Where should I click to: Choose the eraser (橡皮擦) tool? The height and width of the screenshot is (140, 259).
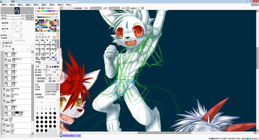[x=43, y=46]
